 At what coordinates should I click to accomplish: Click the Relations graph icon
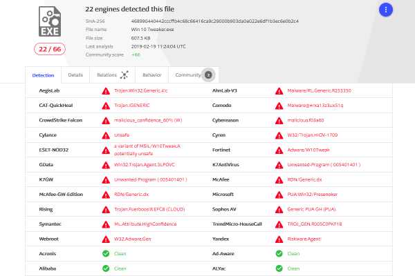coord(124,75)
